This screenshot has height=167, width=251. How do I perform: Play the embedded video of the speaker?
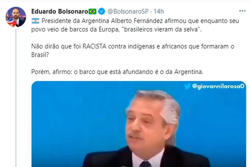138,124
